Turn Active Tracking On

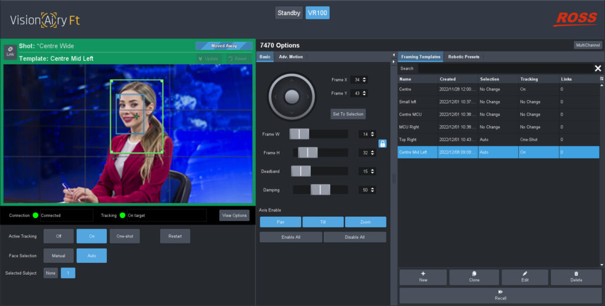coord(92,236)
